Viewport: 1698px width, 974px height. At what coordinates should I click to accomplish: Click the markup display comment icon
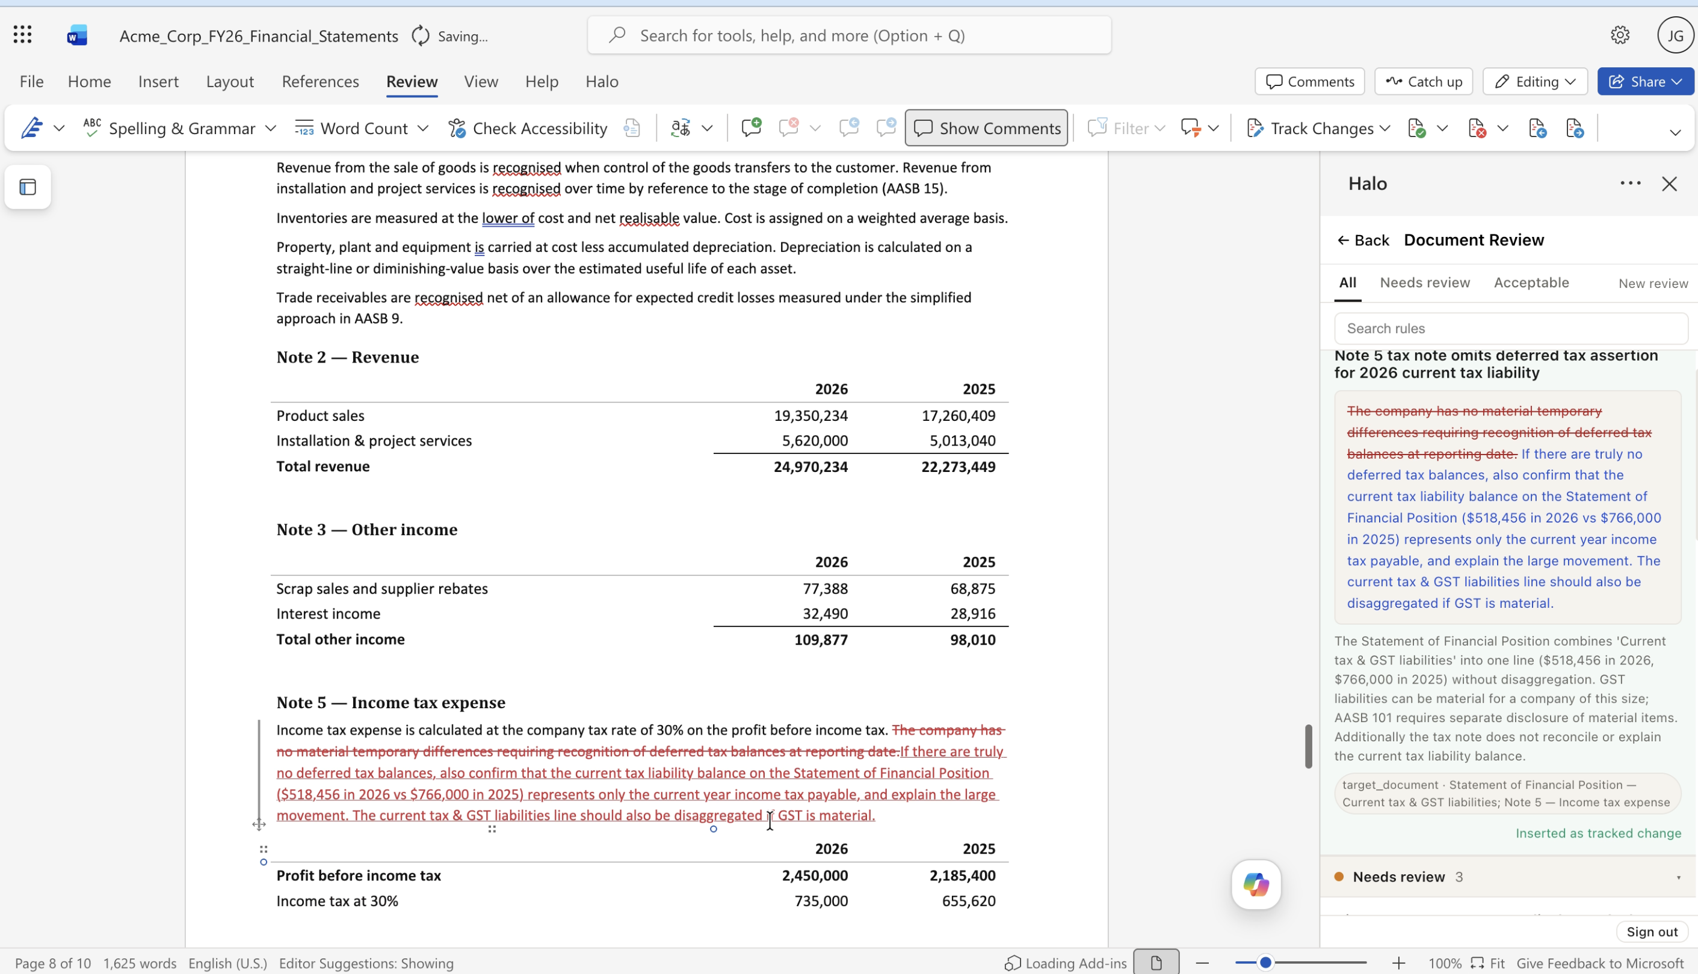click(x=1191, y=128)
